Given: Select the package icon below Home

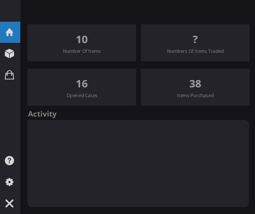Looking at the screenshot, I should point(9,53).
